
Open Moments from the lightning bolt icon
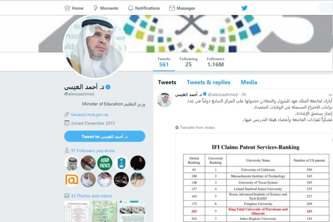coord(106,8)
